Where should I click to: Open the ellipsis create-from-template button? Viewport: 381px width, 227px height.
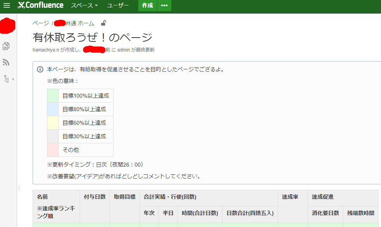tap(164, 5)
